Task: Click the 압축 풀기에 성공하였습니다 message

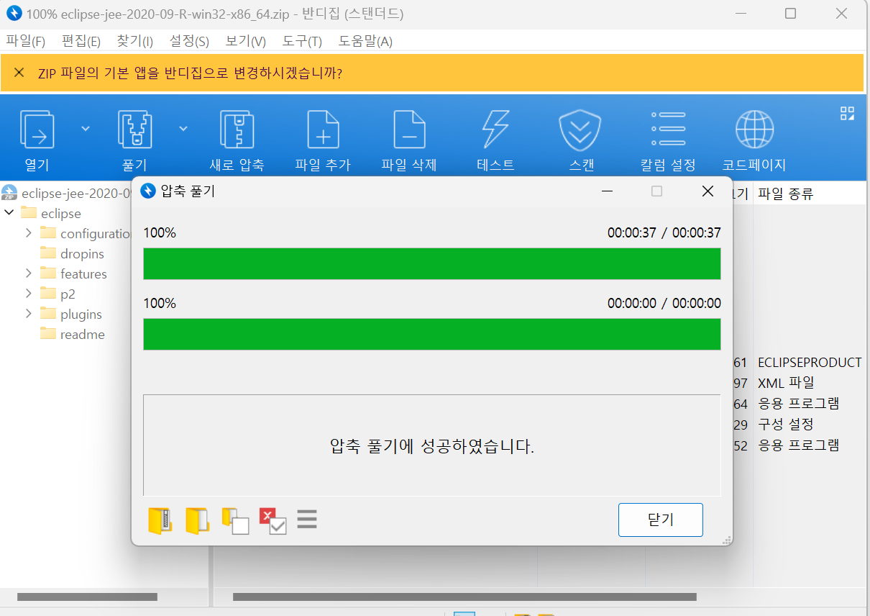Action: 432,446
